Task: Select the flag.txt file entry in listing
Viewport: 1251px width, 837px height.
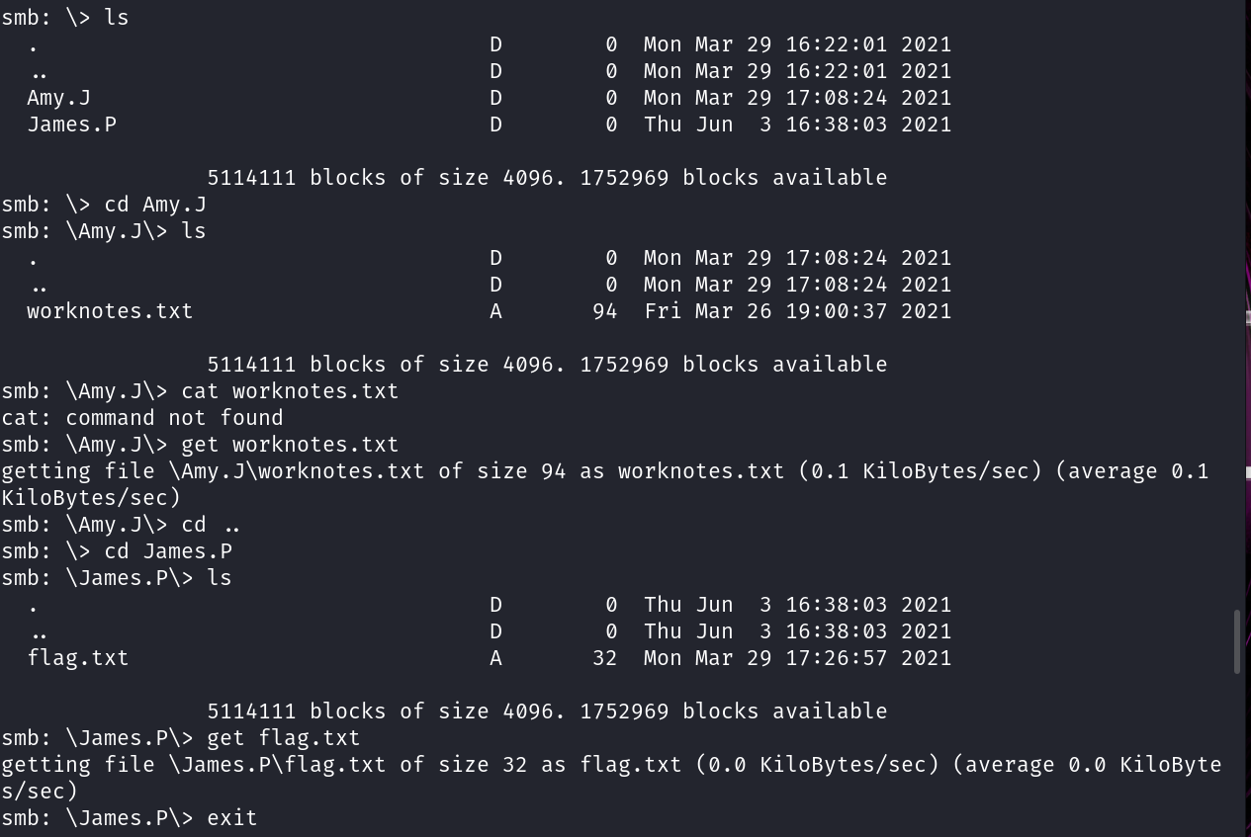Action: [77, 658]
